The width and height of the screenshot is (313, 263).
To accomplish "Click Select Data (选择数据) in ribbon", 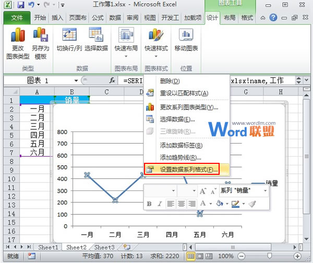I will pyautogui.click(x=96, y=40).
